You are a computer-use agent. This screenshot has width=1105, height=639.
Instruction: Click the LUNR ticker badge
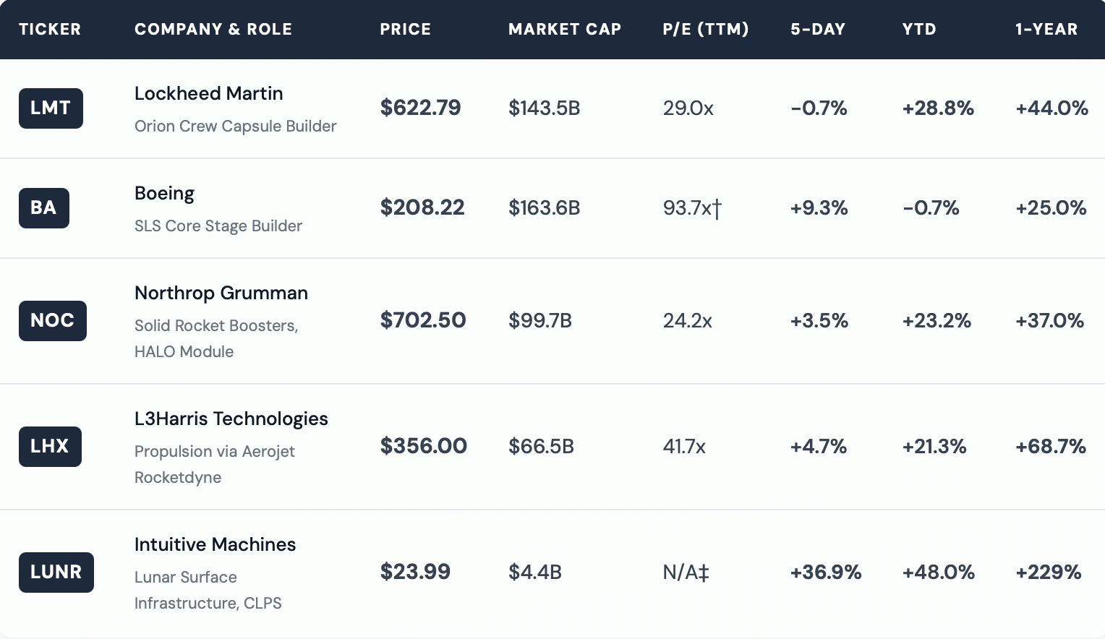click(x=56, y=572)
